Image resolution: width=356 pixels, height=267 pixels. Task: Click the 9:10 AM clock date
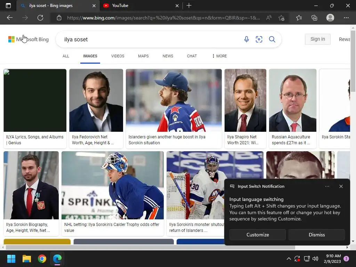click(332, 259)
